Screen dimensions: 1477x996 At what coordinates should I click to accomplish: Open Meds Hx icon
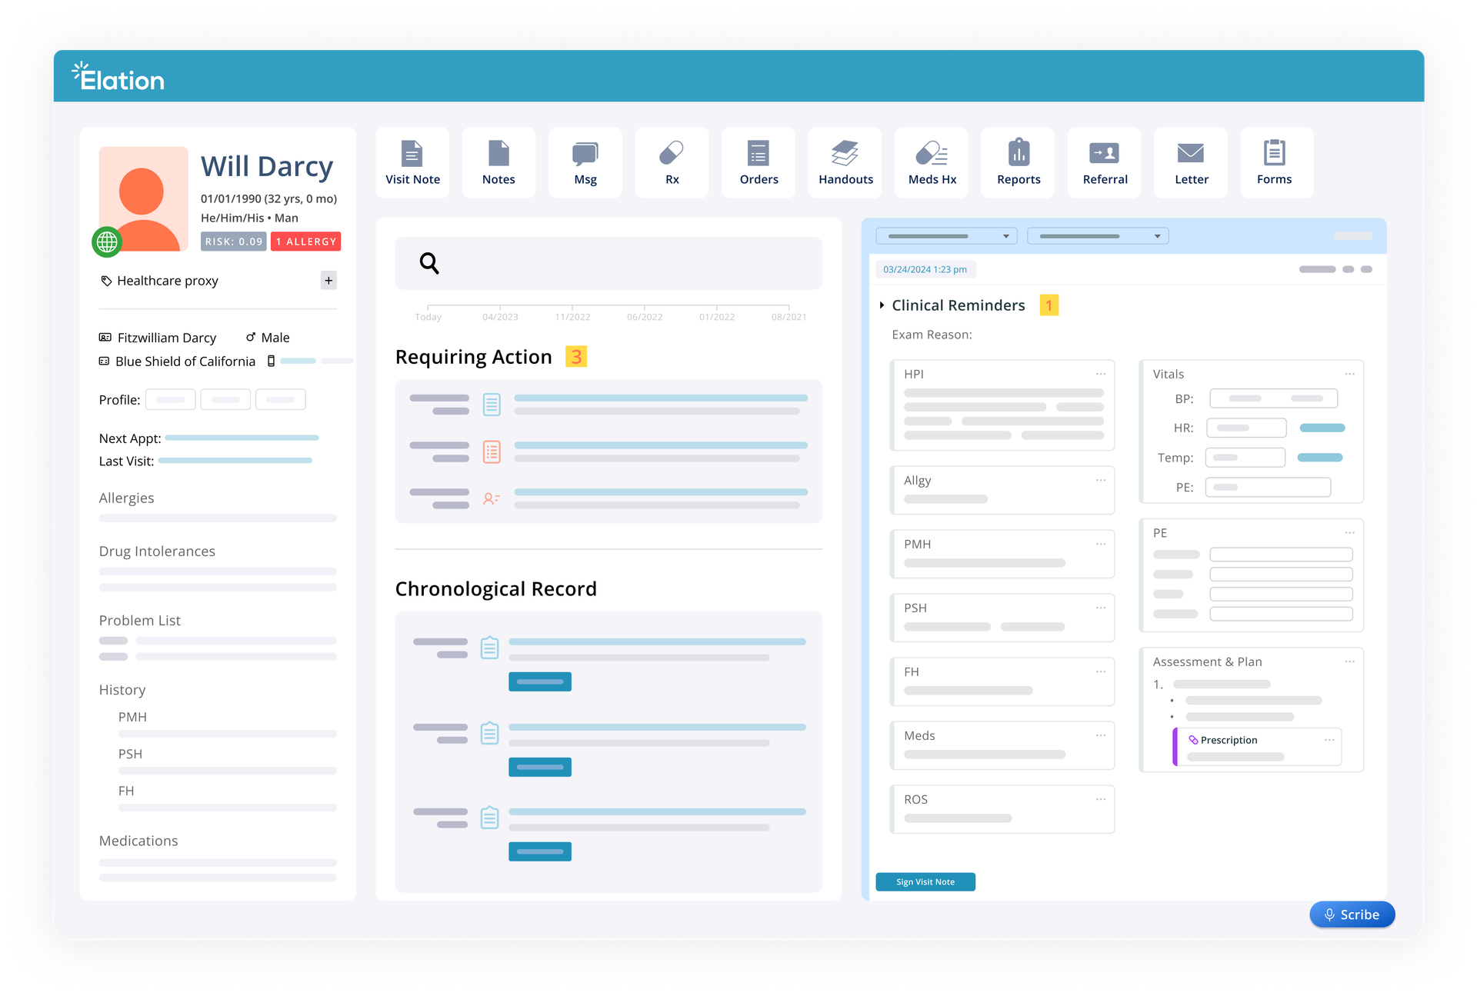[932, 154]
